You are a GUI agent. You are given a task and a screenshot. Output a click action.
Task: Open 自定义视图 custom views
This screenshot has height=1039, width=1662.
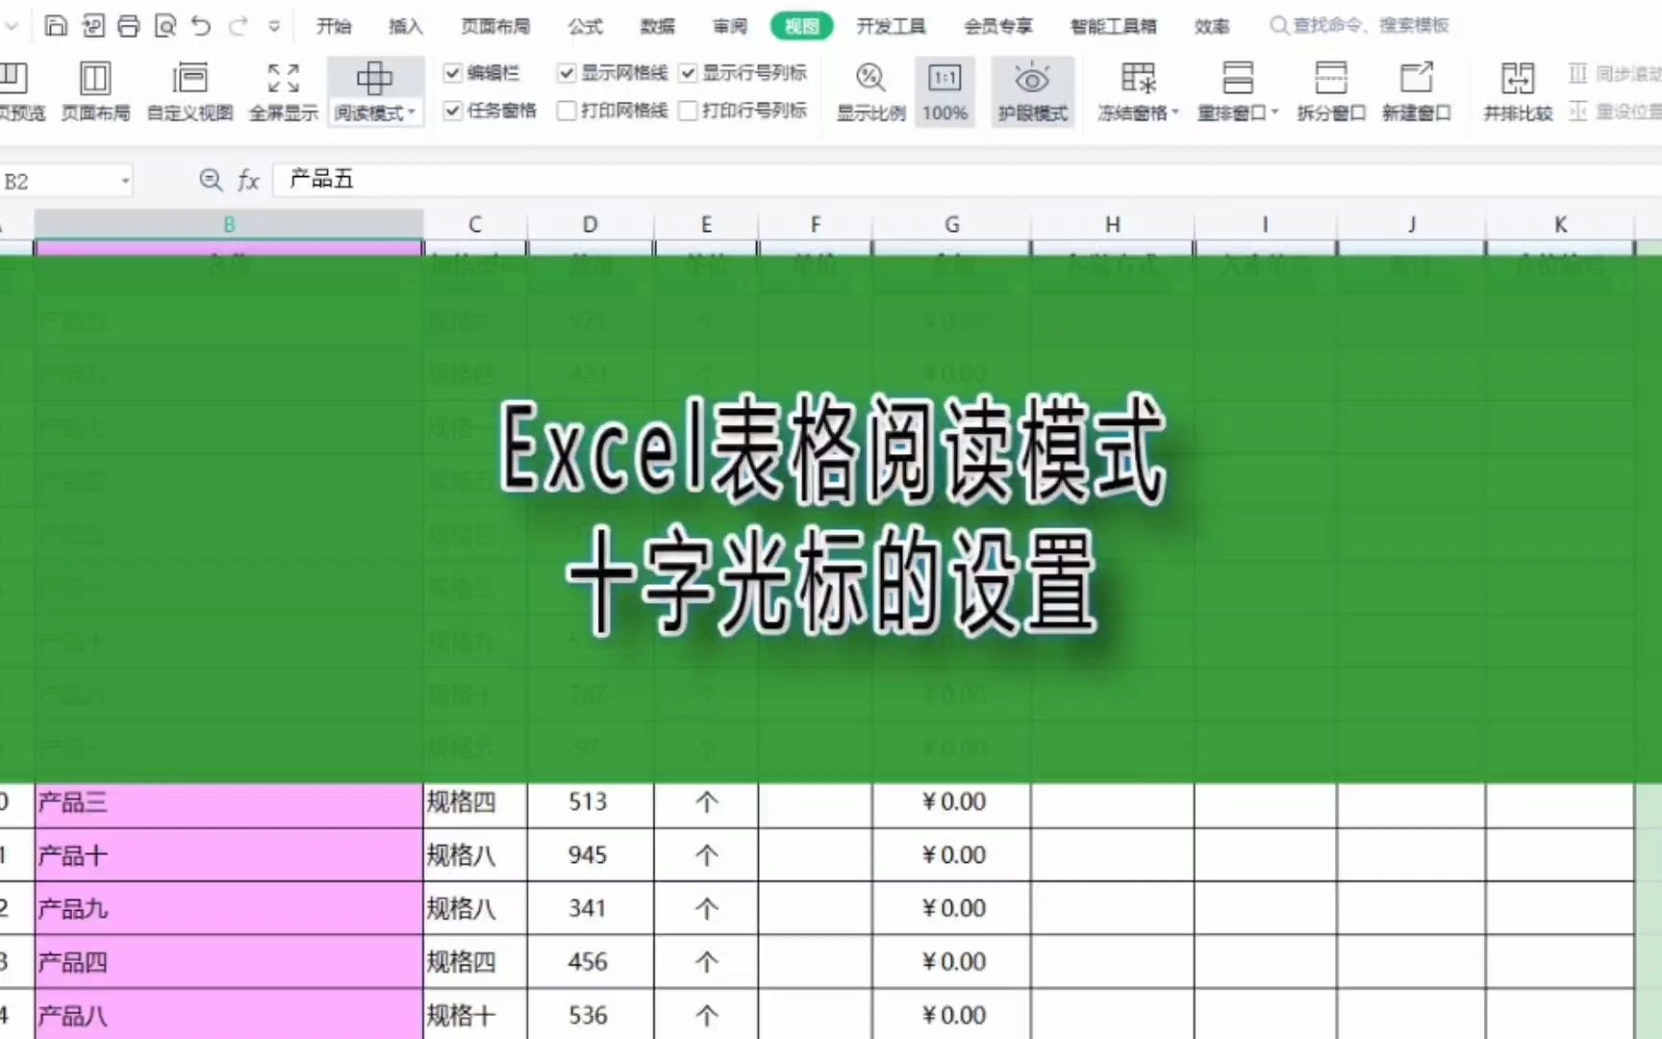coord(189,92)
